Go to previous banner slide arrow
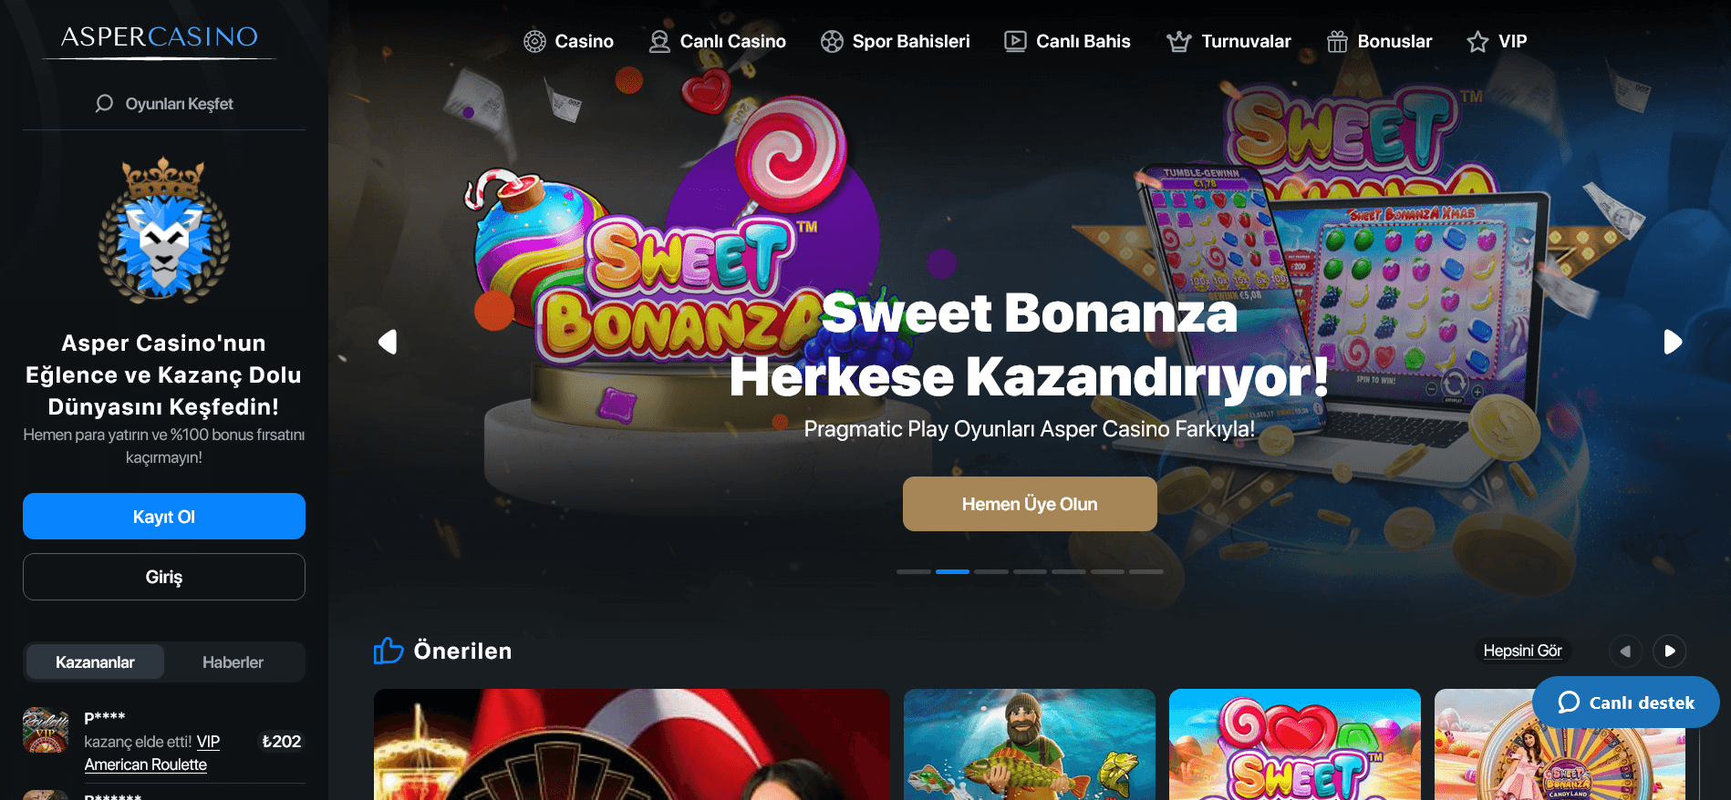1731x800 pixels. (388, 342)
